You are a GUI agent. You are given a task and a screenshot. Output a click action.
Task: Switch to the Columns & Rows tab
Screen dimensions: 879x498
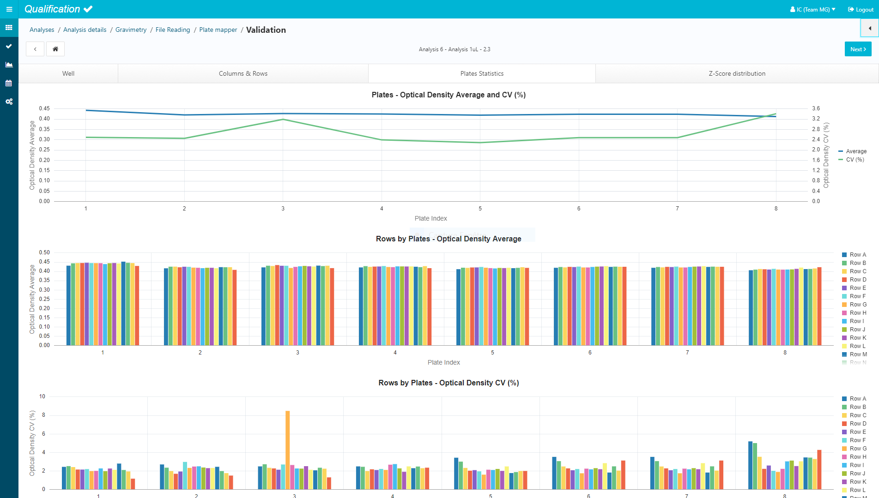243,73
